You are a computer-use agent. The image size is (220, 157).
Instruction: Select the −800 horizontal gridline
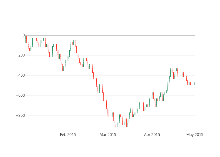(79, 116)
